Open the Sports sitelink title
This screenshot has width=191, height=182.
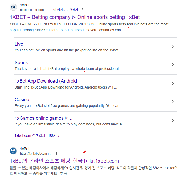click(x=21, y=63)
